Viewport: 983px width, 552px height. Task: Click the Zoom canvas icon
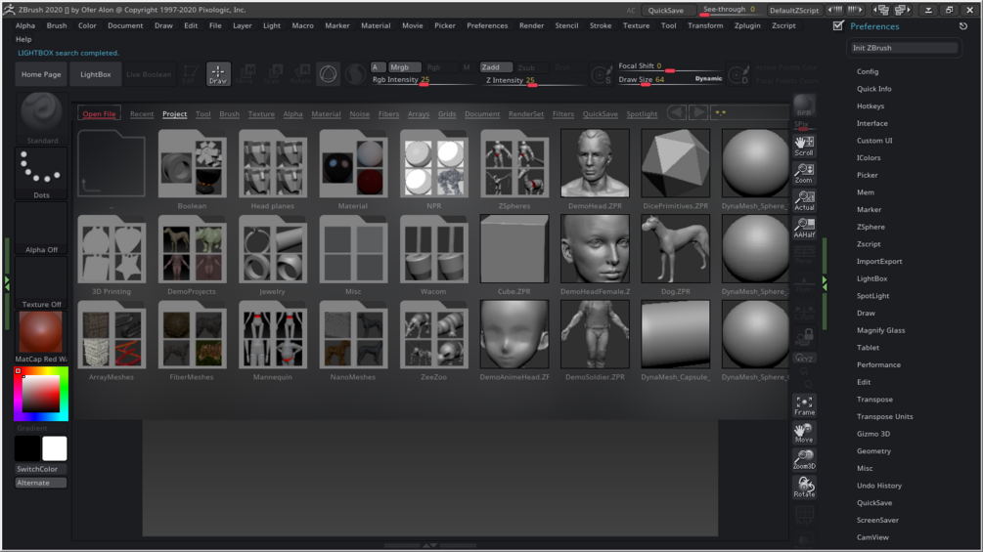pos(804,173)
